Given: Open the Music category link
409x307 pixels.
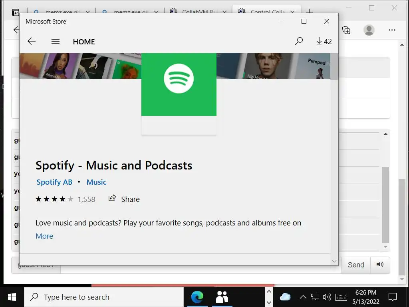Looking at the screenshot, I should click(x=96, y=182).
